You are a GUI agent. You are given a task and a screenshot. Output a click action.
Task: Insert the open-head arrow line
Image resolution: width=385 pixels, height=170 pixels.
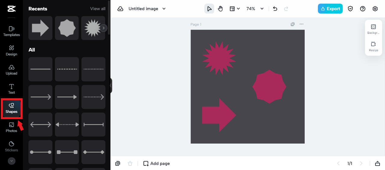click(x=40, y=97)
